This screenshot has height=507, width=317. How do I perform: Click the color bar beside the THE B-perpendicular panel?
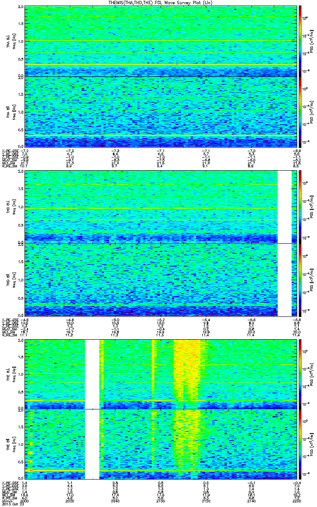point(300,373)
